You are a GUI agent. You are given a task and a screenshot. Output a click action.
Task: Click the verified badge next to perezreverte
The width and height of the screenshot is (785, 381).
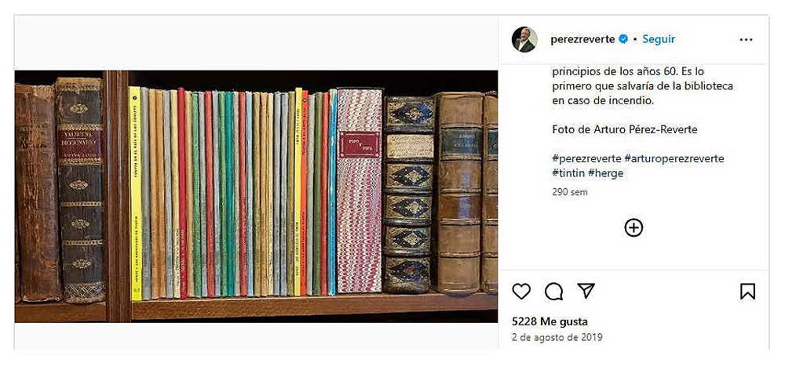623,39
